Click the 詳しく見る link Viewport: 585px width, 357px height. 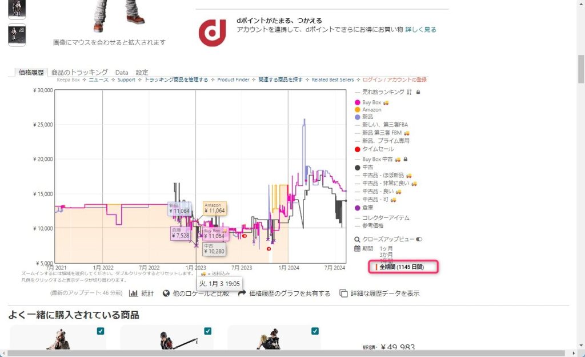coord(420,29)
